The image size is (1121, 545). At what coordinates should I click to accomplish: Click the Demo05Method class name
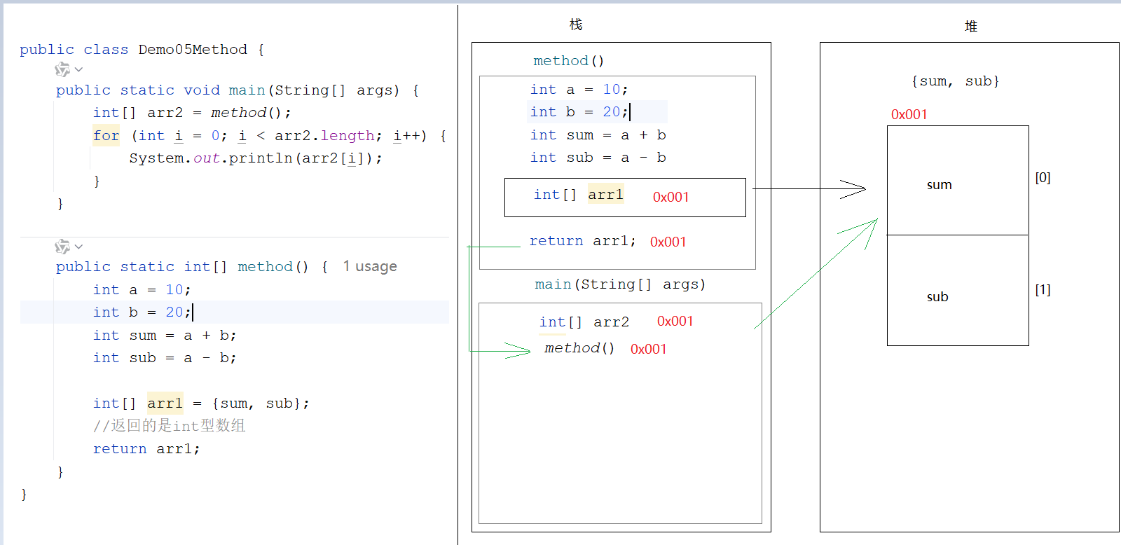tap(192, 50)
